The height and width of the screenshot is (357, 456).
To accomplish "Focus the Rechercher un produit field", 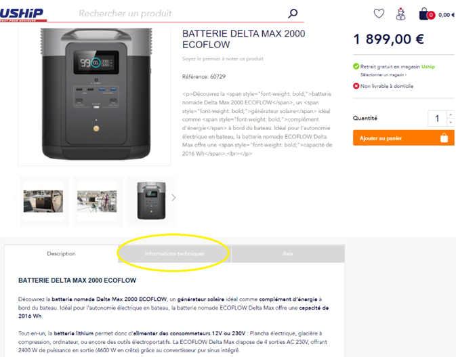I will [x=180, y=14].
